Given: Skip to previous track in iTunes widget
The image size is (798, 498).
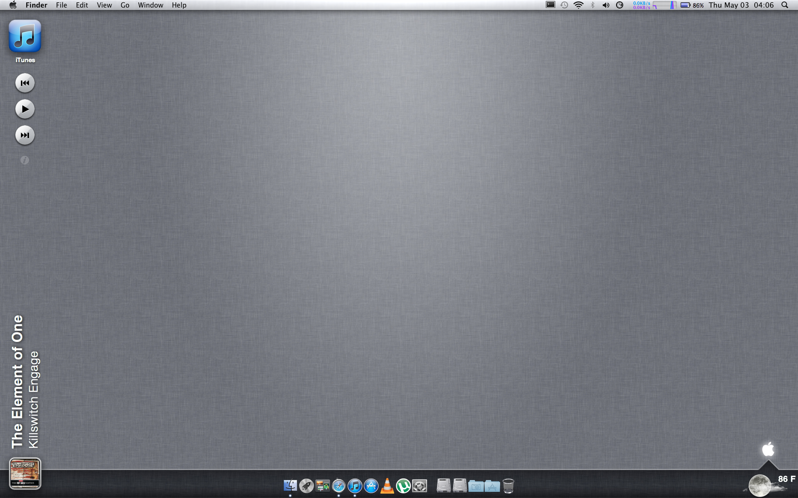Looking at the screenshot, I should (25, 83).
